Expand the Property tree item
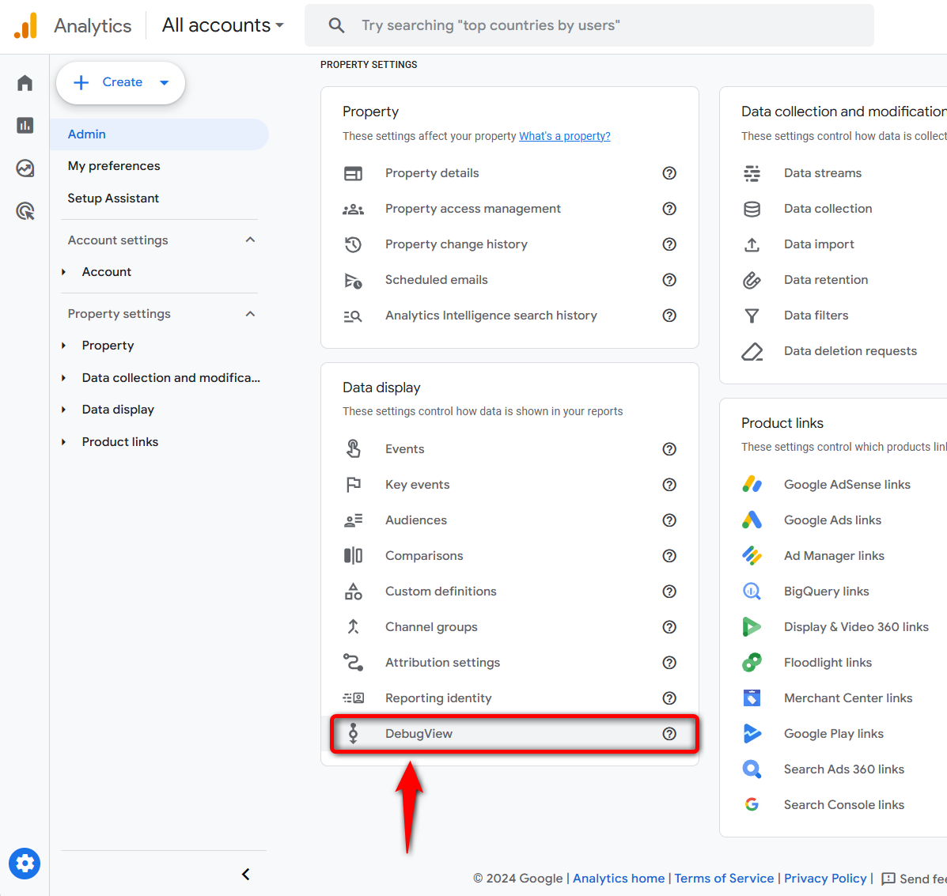Image resolution: width=947 pixels, height=896 pixels. (63, 346)
